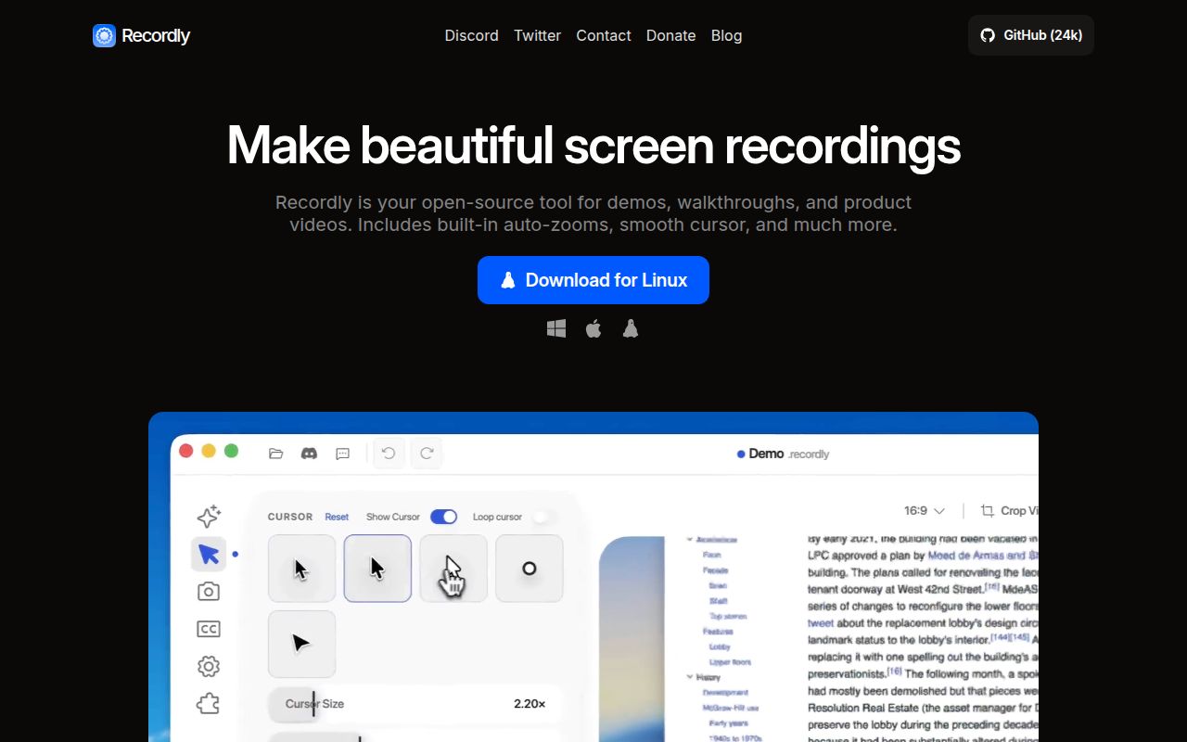Adjust the Cursor Size slider
Screen dimensions: 1187x742
pyautogui.click(x=415, y=704)
